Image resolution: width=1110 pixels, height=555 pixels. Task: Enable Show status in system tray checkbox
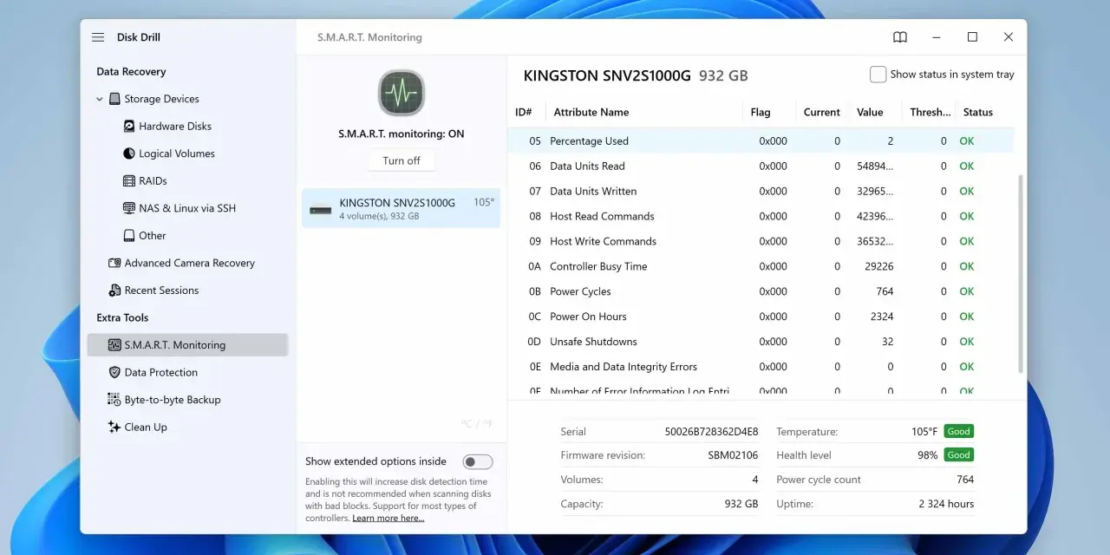tap(878, 75)
